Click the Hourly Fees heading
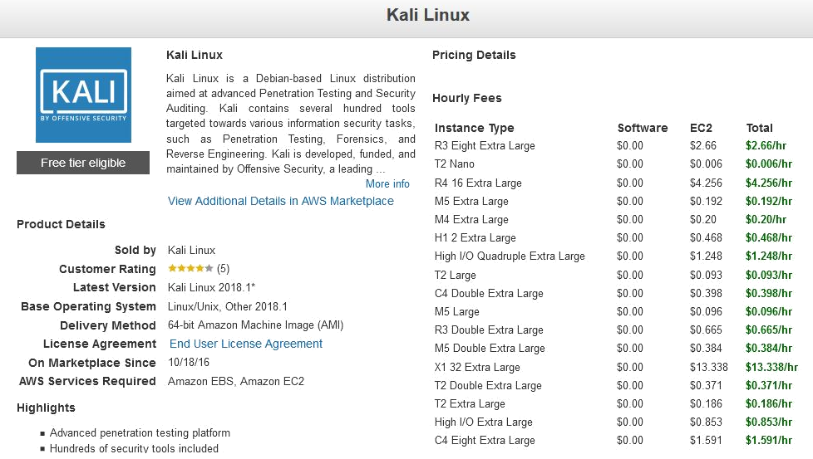Viewport: 813px width, 459px height. pyautogui.click(x=467, y=98)
